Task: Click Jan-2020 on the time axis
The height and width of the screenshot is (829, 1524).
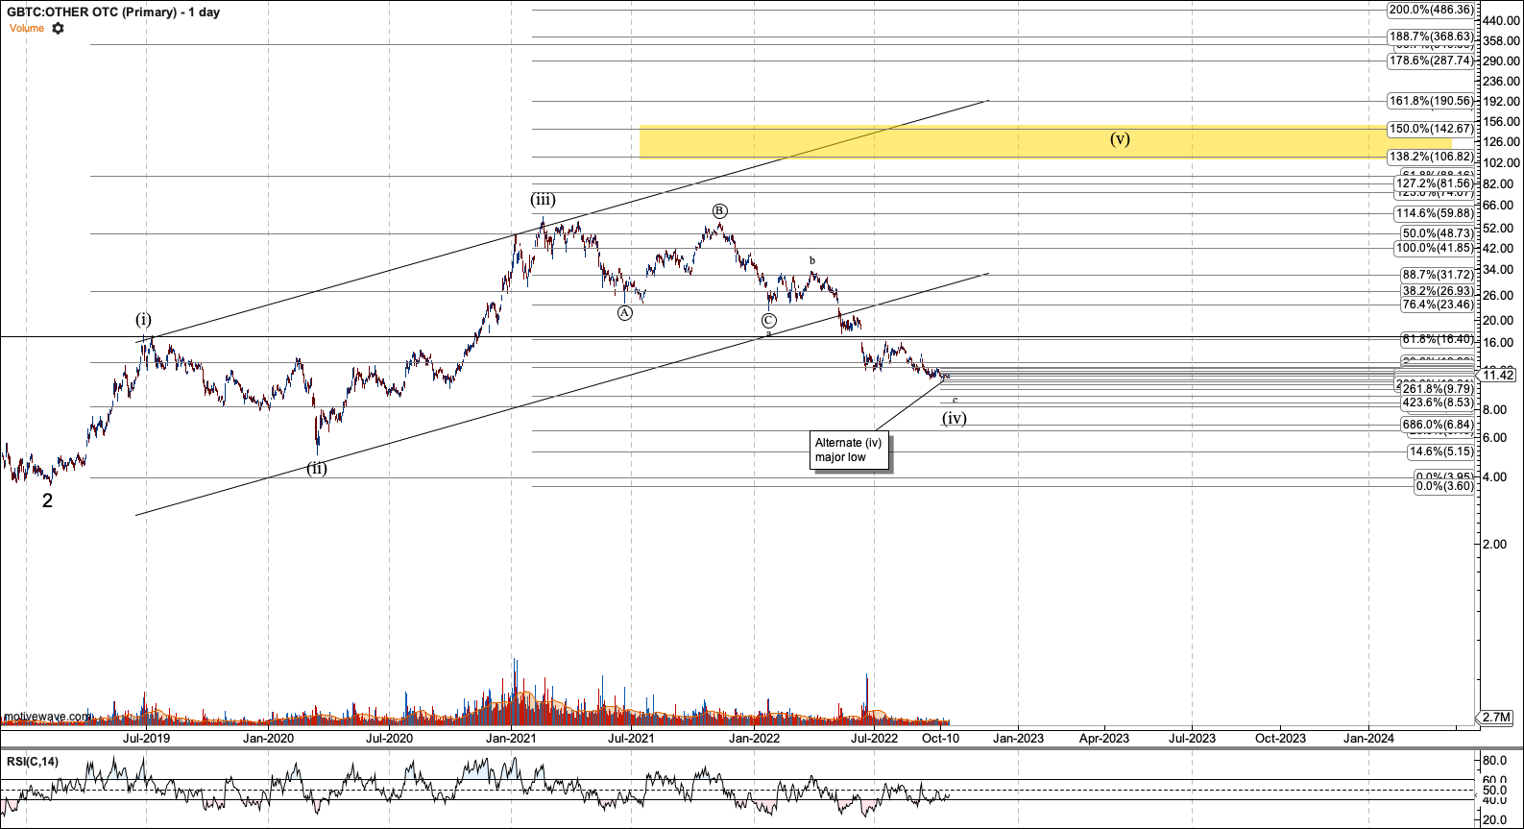Action: click(x=268, y=739)
